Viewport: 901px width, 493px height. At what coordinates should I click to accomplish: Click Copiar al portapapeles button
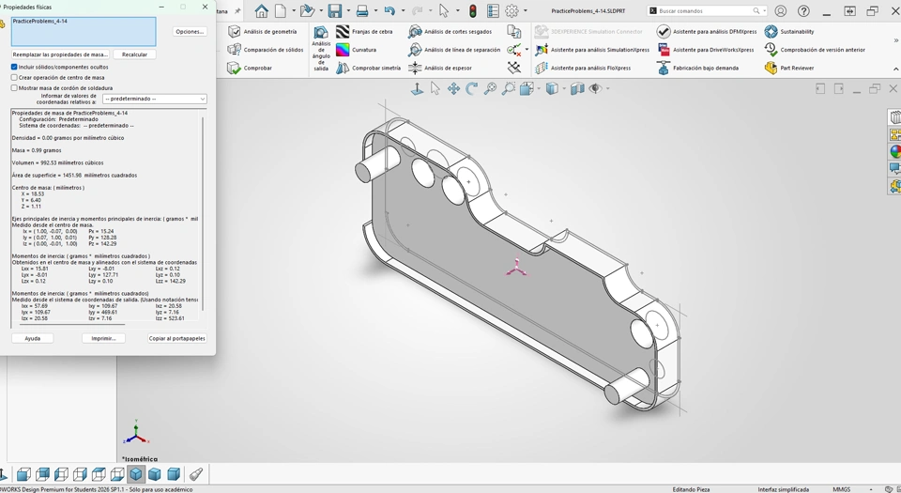click(177, 338)
